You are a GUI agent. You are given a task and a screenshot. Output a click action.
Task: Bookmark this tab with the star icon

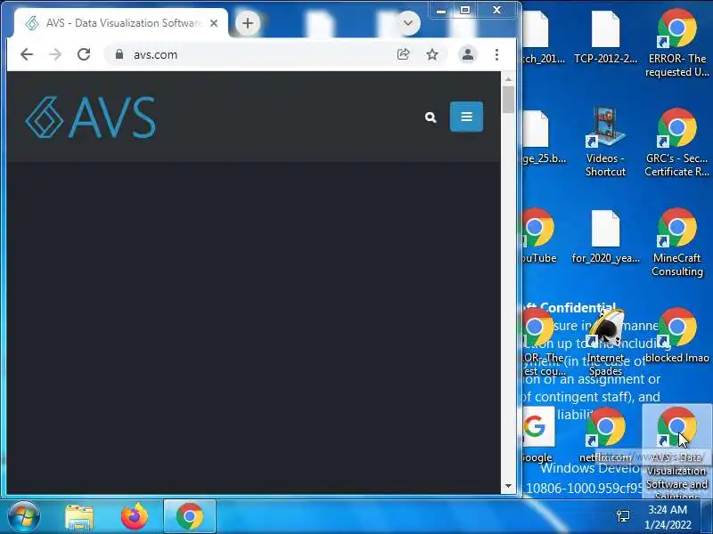[432, 54]
